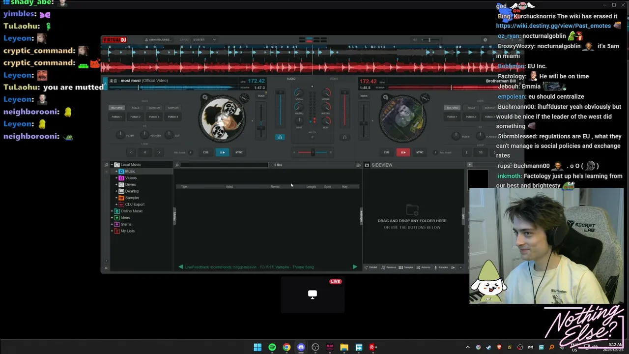Expand the Online Music tree node
Image resolution: width=629 pixels, height=354 pixels.
pos(112,211)
